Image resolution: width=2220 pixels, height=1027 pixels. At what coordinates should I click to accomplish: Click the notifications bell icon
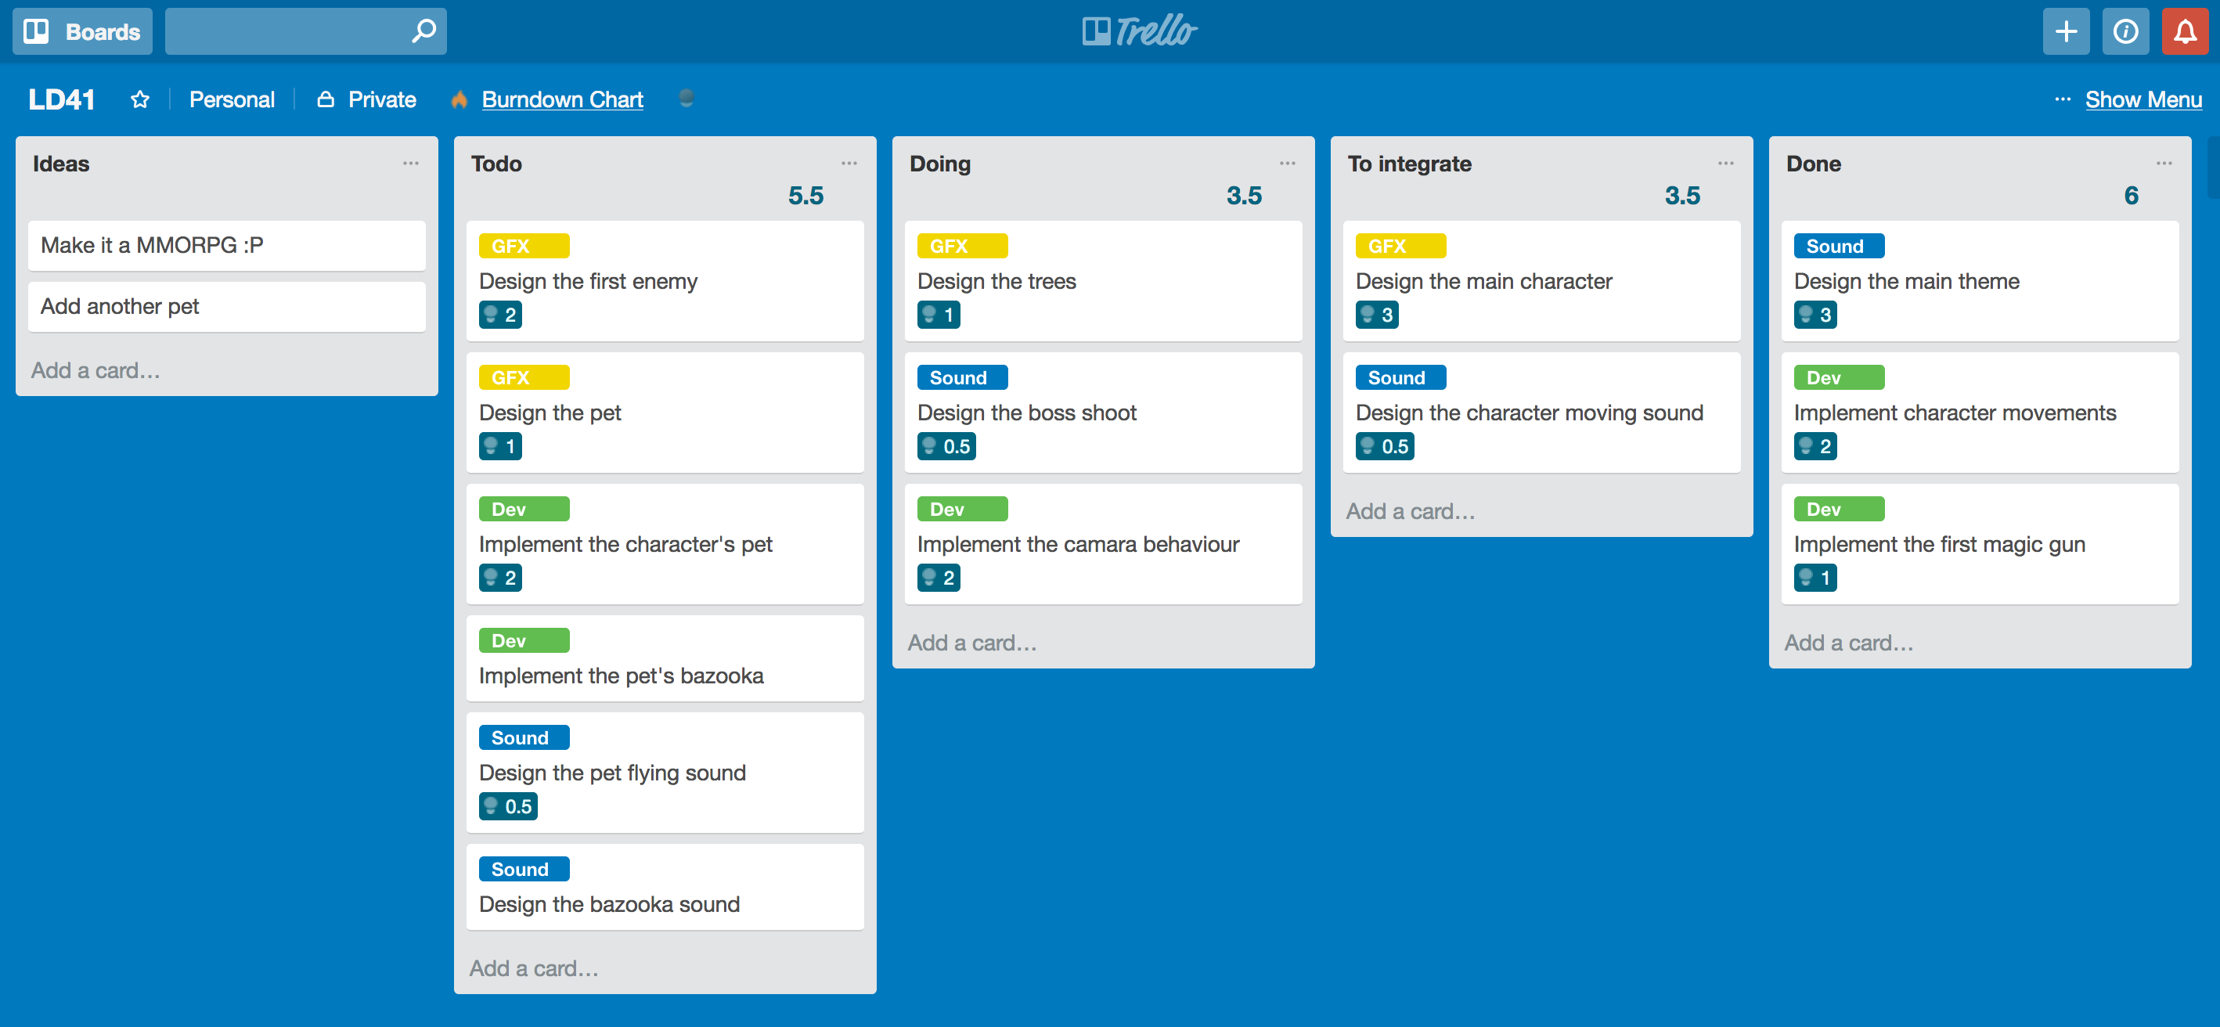click(2185, 31)
